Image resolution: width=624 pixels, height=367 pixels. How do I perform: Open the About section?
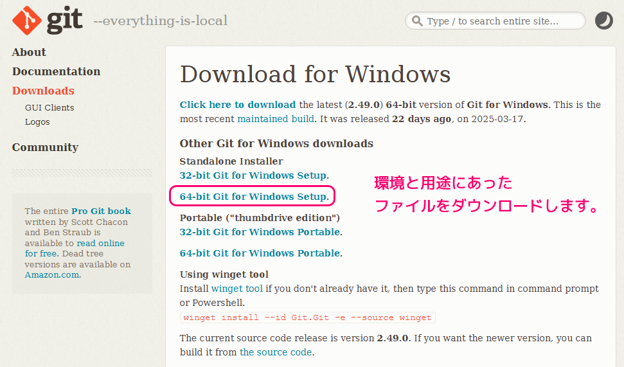click(x=29, y=52)
